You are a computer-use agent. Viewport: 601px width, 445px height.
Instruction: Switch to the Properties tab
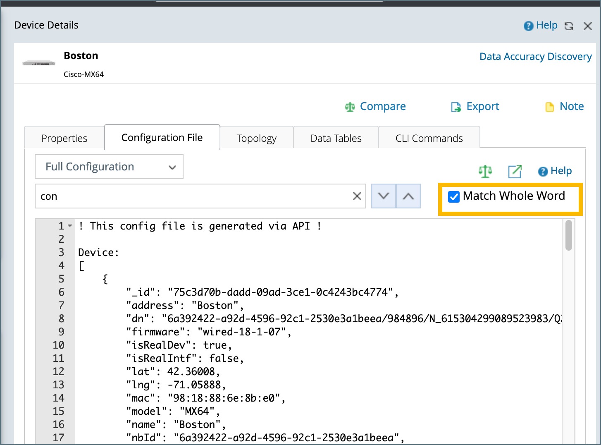point(64,138)
